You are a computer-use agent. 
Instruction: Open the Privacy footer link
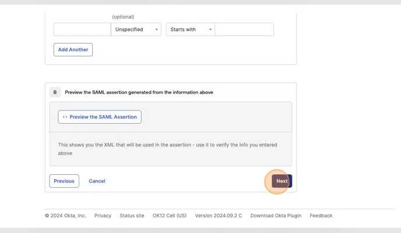coord(103,216)
